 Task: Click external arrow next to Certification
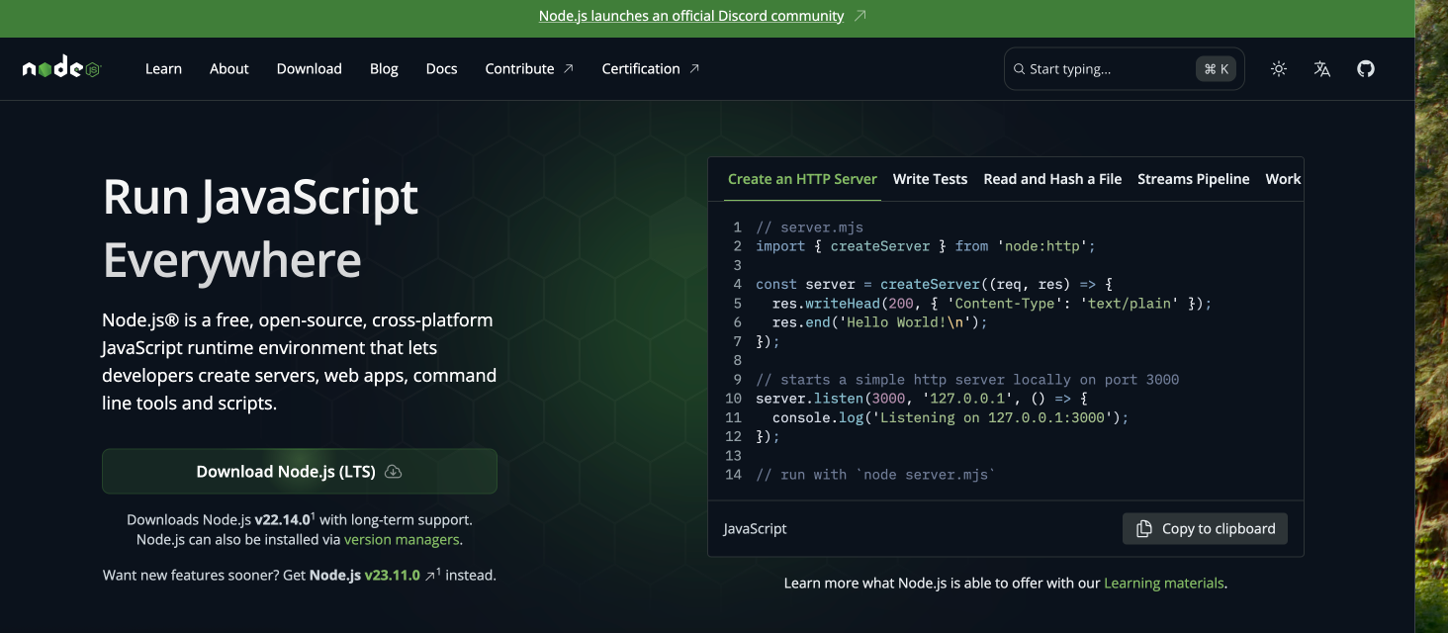[x=694, y=69]
